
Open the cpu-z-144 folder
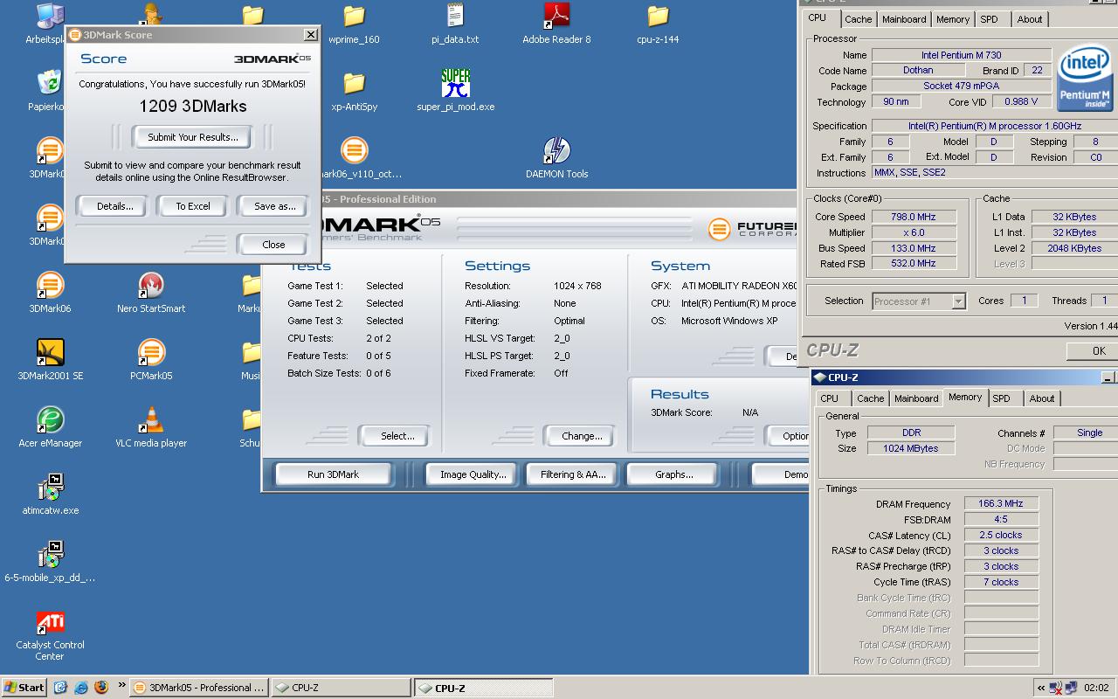(x=658, y=16)
